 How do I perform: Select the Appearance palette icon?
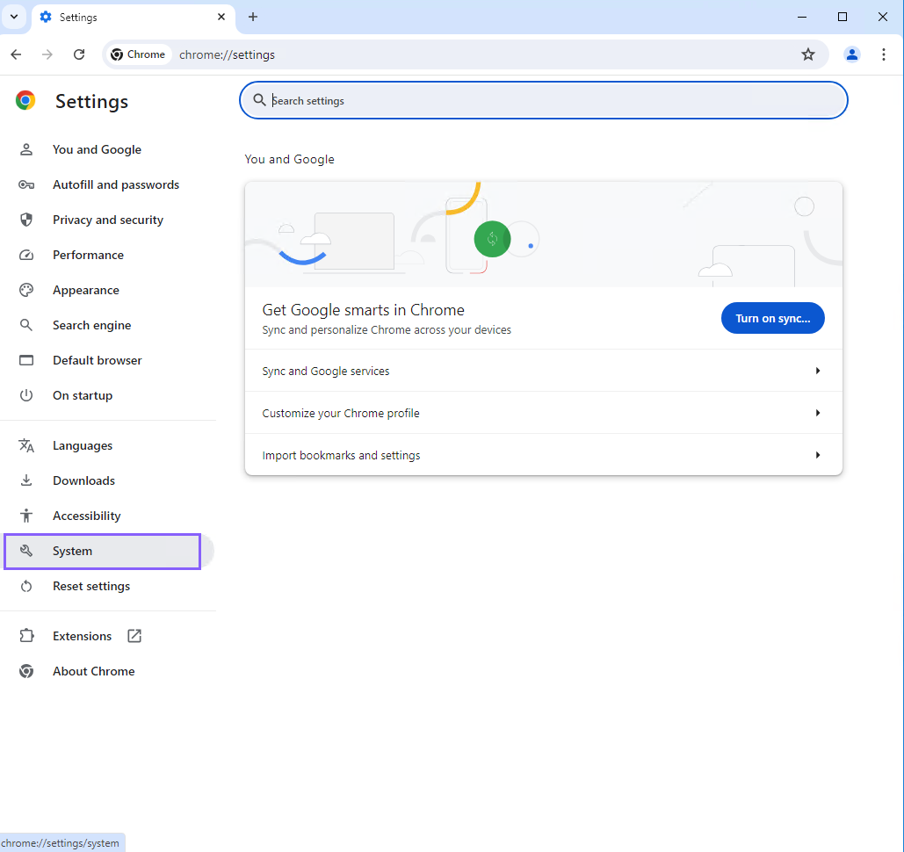(26, 290)
